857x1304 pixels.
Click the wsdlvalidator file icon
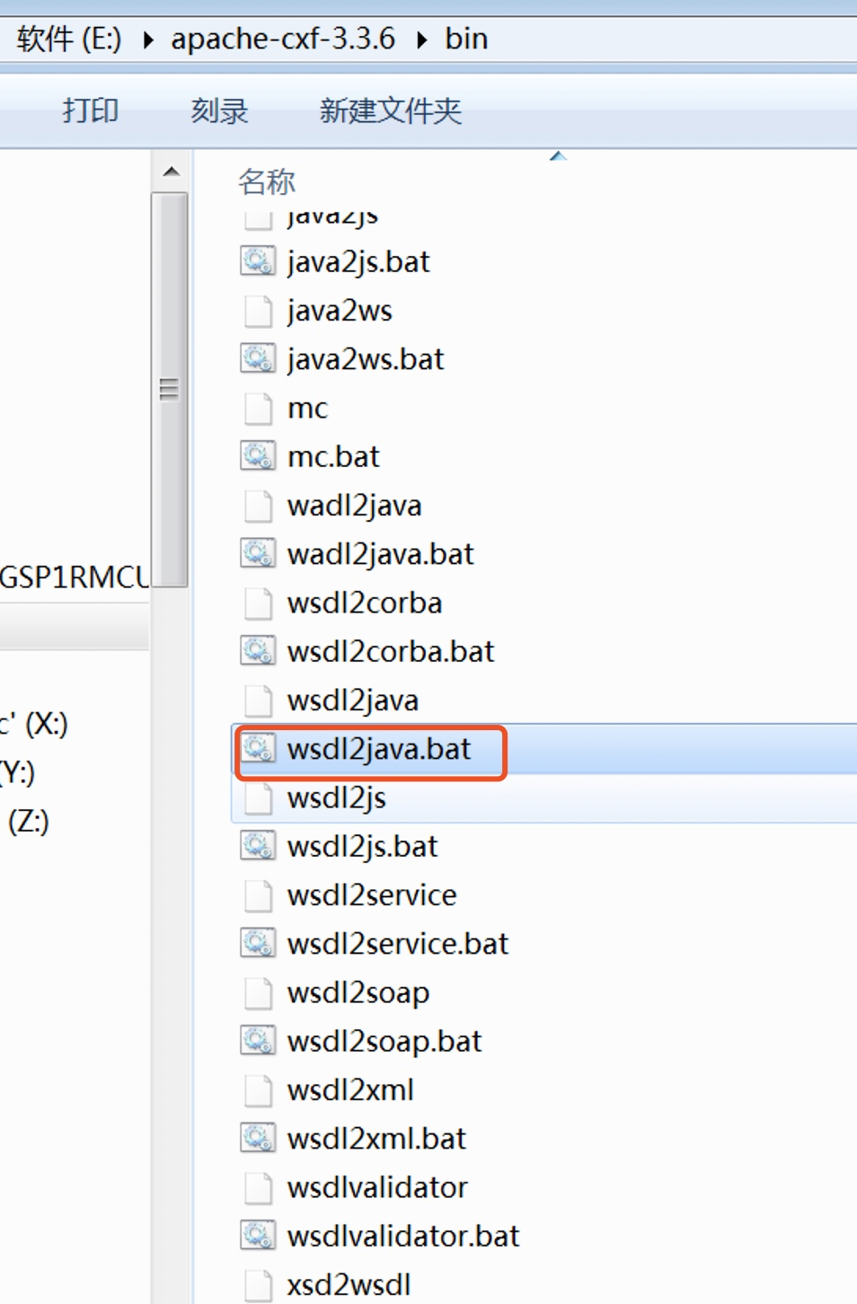tap(258, 1187)
